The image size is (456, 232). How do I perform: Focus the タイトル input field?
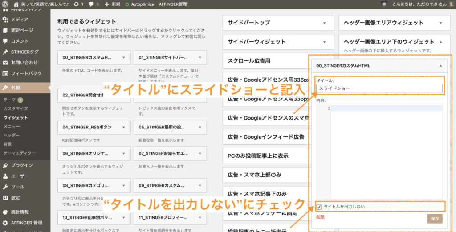coord(379,88)
